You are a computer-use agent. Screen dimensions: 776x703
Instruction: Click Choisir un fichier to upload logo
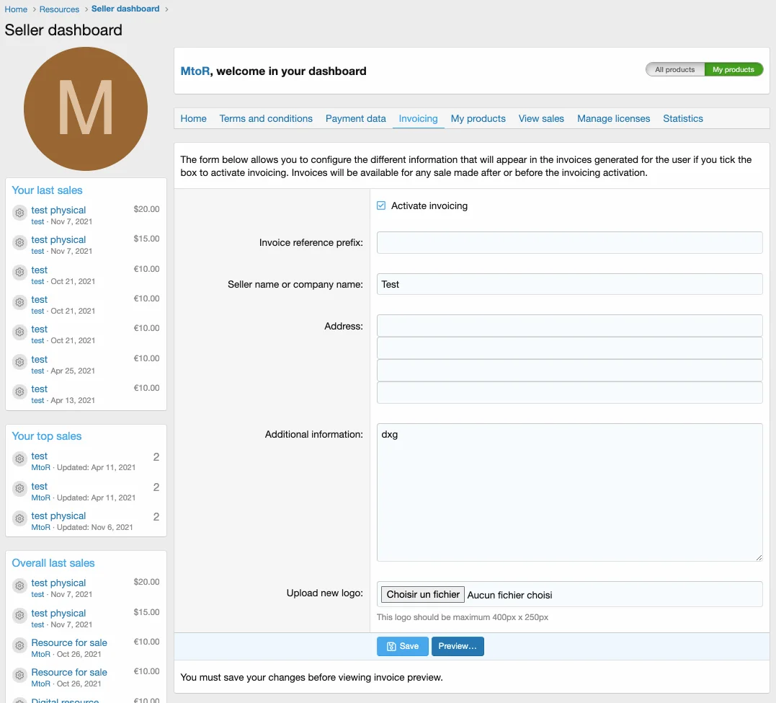[x=423, y=594]
